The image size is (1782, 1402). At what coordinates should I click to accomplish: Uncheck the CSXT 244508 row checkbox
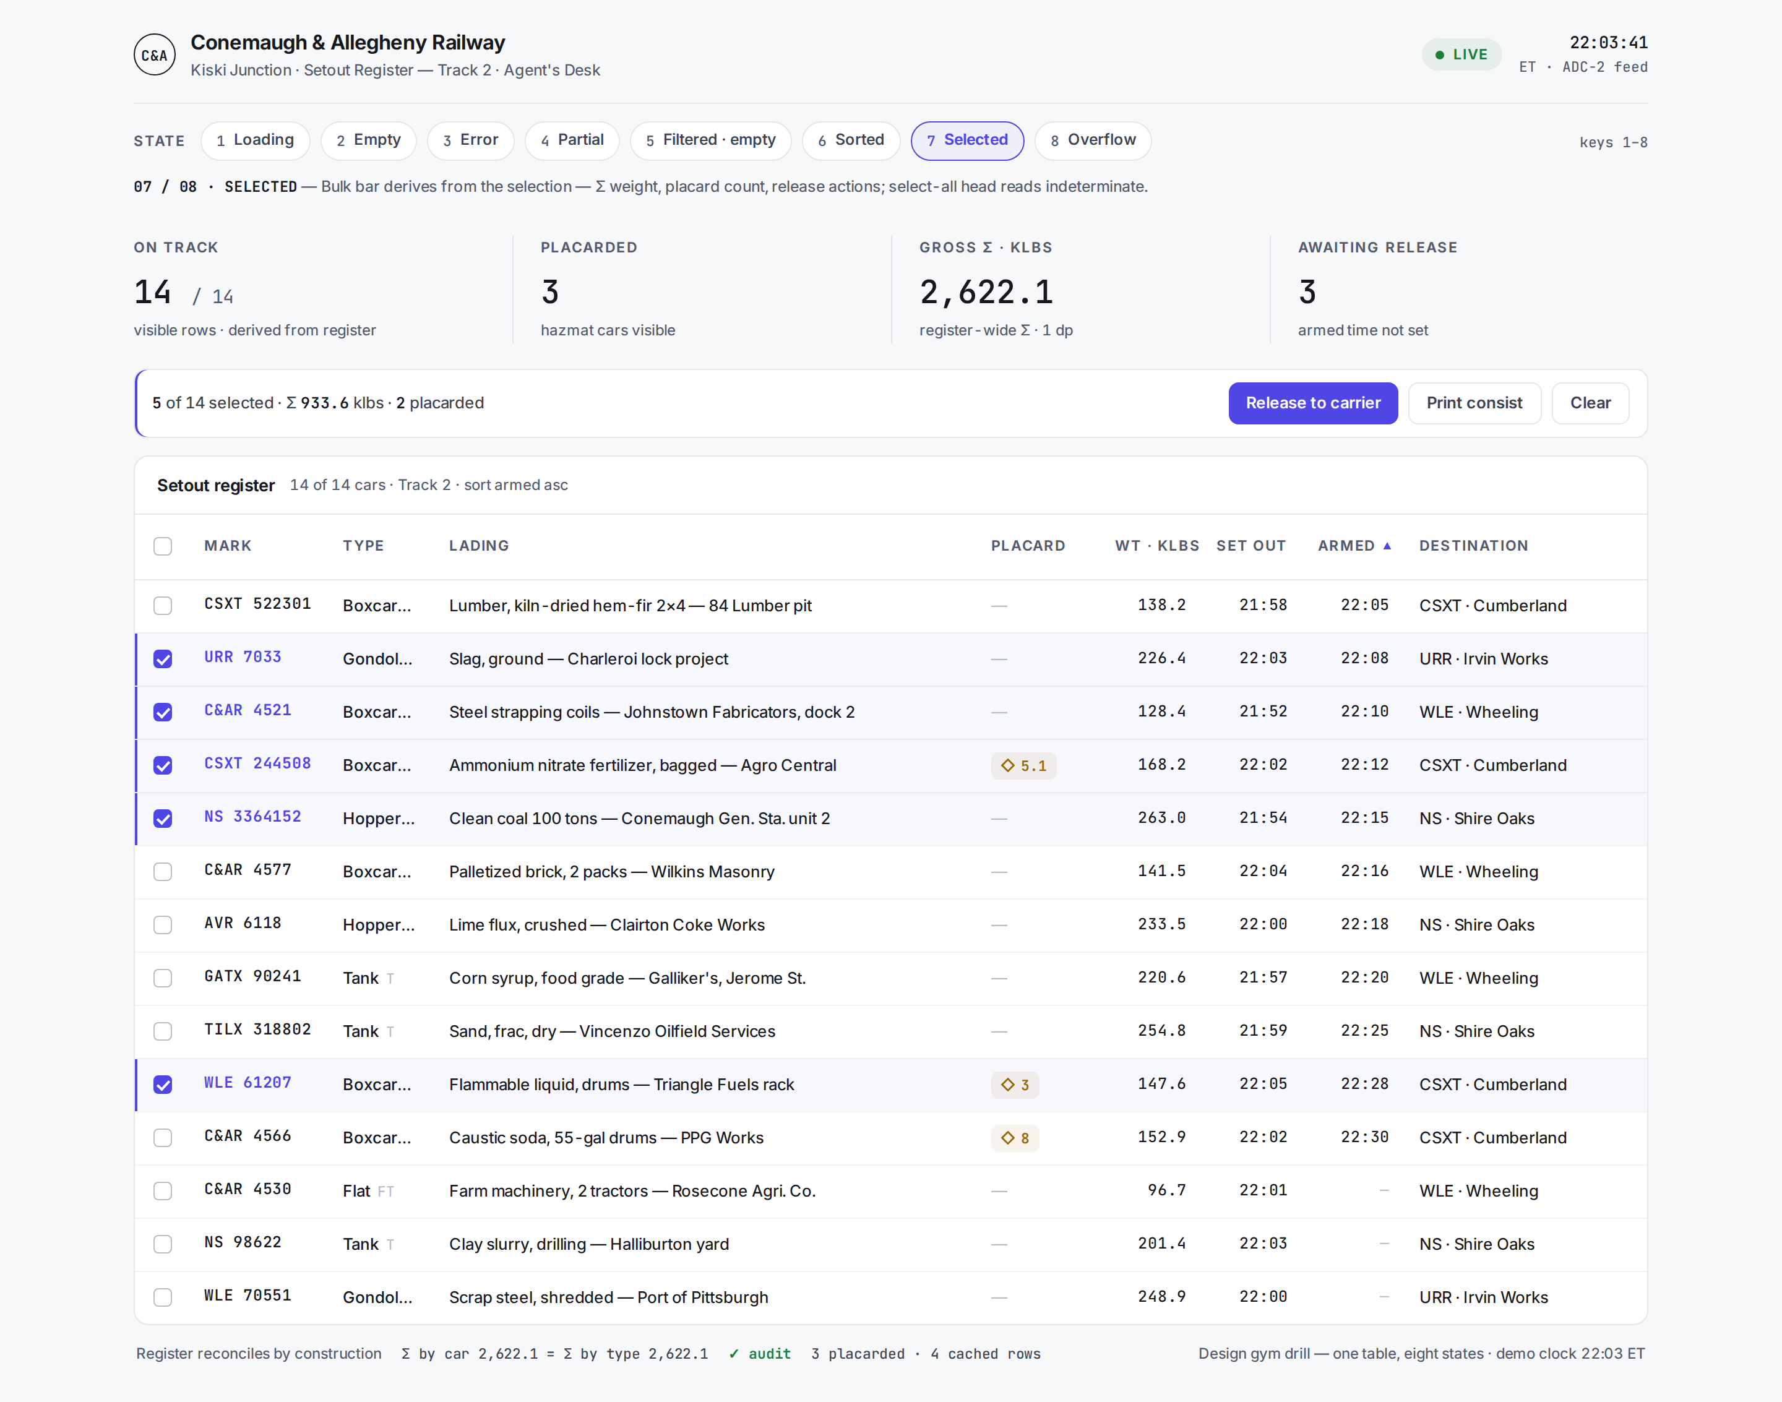click(163, 765)
